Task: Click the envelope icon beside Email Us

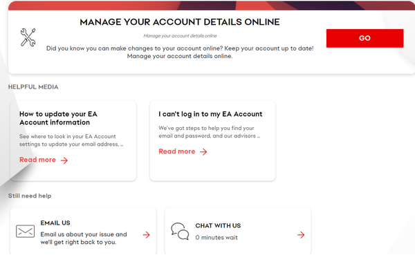Action: tap(25, 232)
